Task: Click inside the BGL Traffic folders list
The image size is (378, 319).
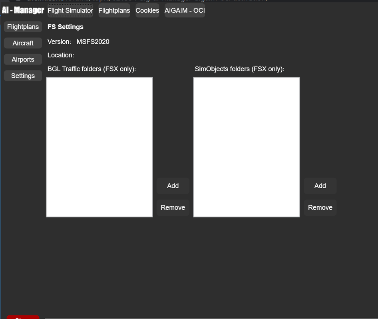Action: click(99, 147)
